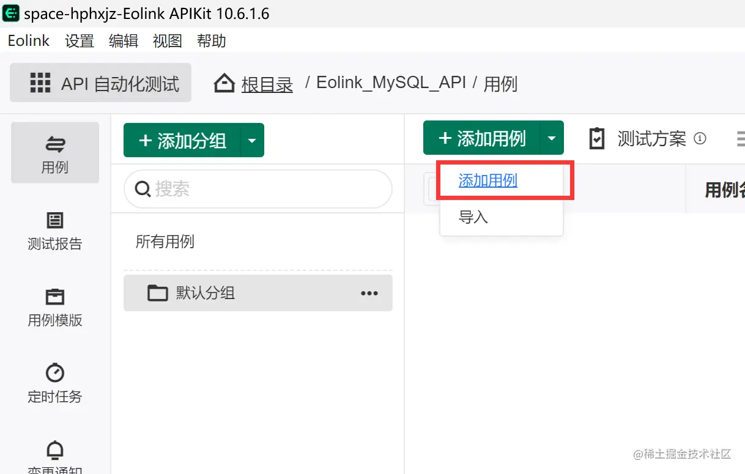Select 所有用例 in the group list
Screen dimensions: 745x474
[165, 242]
